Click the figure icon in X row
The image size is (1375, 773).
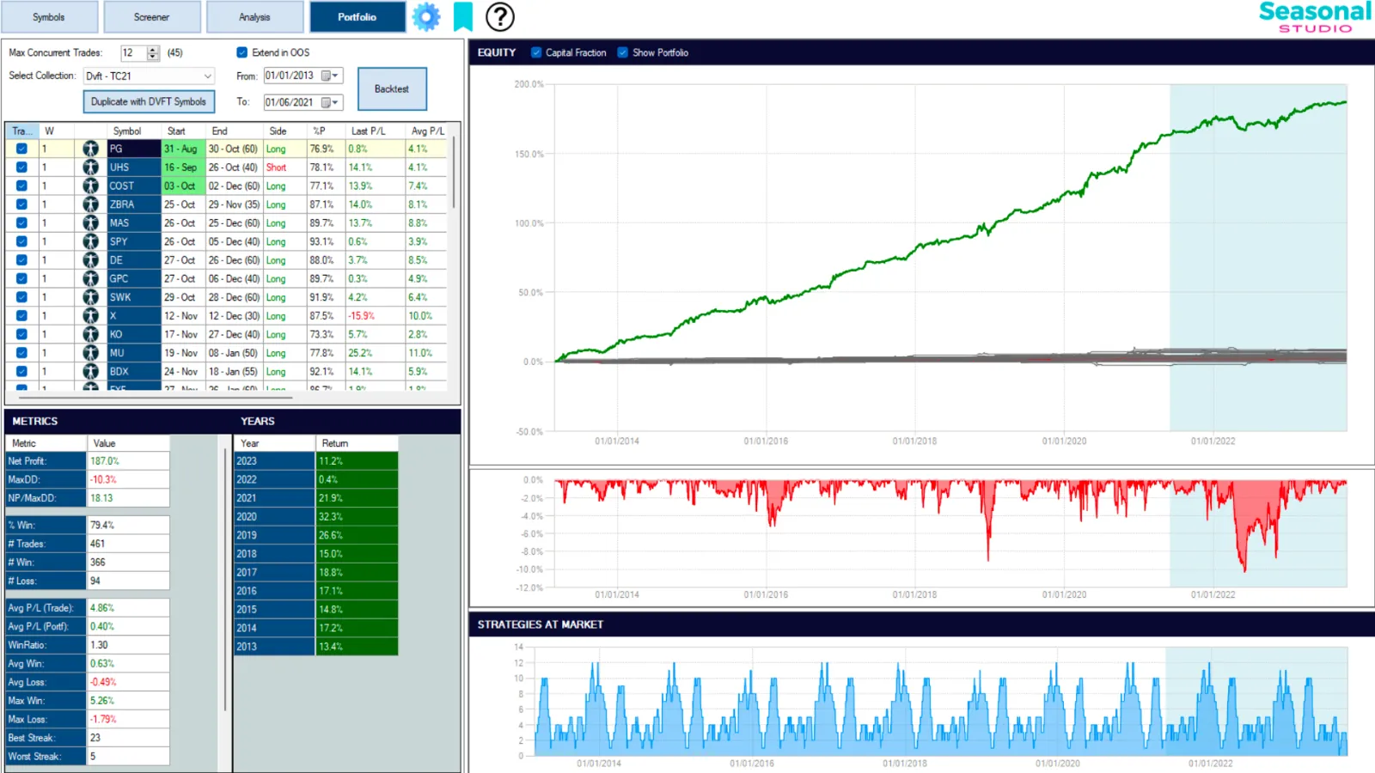tap(90, 316)
